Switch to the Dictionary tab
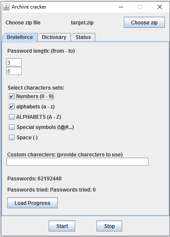Screen dimensions: 170x237 click(x=54, y=37)
